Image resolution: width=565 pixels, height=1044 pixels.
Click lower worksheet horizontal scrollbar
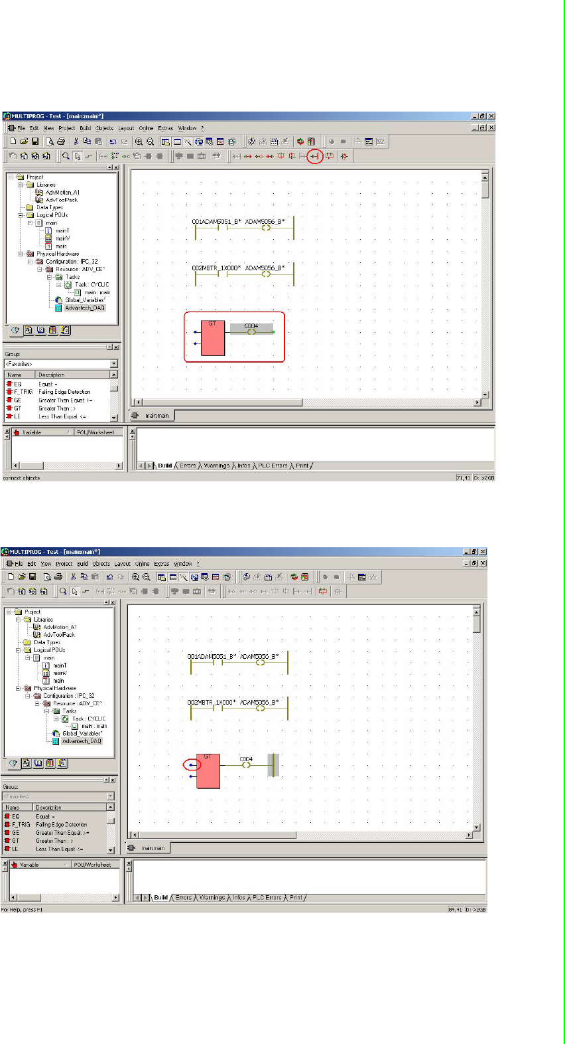coord(302,835)
